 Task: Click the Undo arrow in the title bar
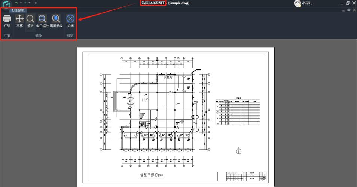coord(16,3)
